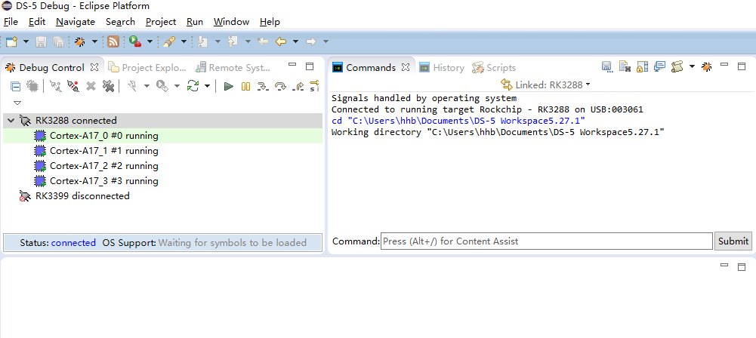Screen dimensions: 756x338
Task: Toggle the Linked: RK3288 link indicator
Action: (x=506, y=84)
